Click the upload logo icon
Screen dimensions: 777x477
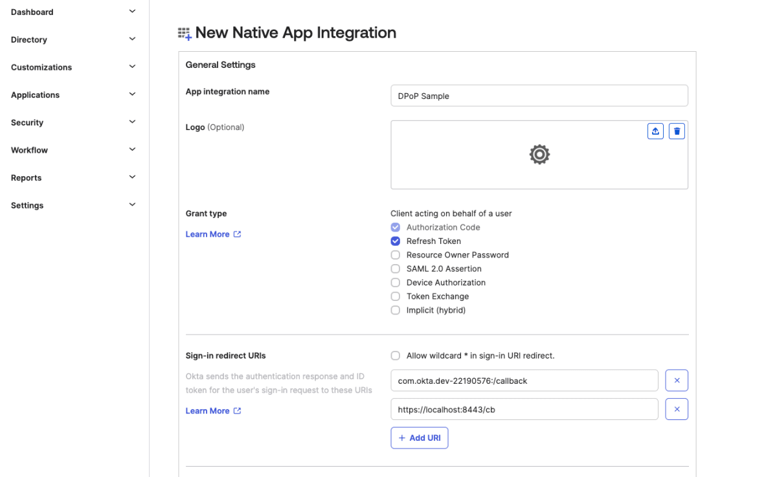[655, 131]
